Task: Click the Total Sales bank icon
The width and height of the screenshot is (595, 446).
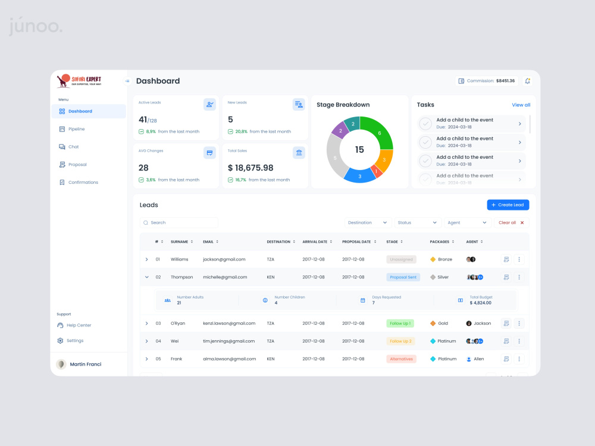Action: [299, 152]
